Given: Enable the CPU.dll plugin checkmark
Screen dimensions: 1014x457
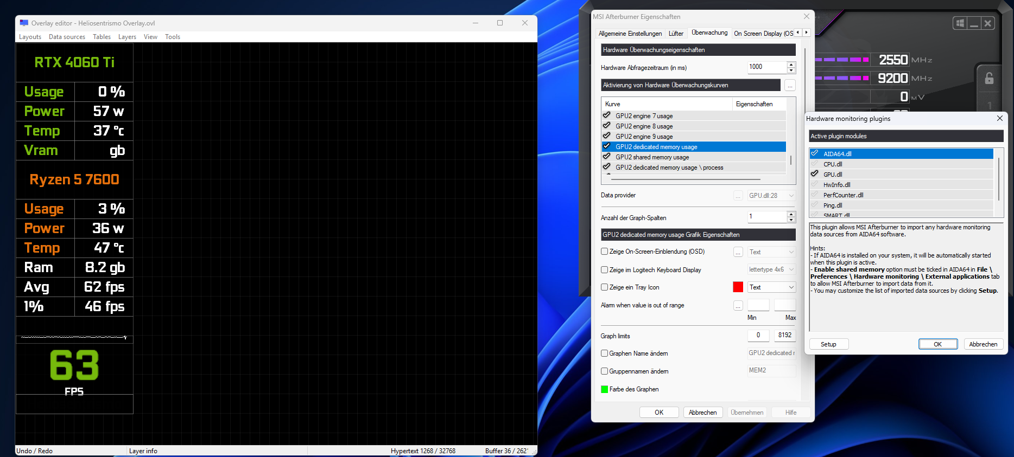Looking at the screenshot, I should 815,164.
